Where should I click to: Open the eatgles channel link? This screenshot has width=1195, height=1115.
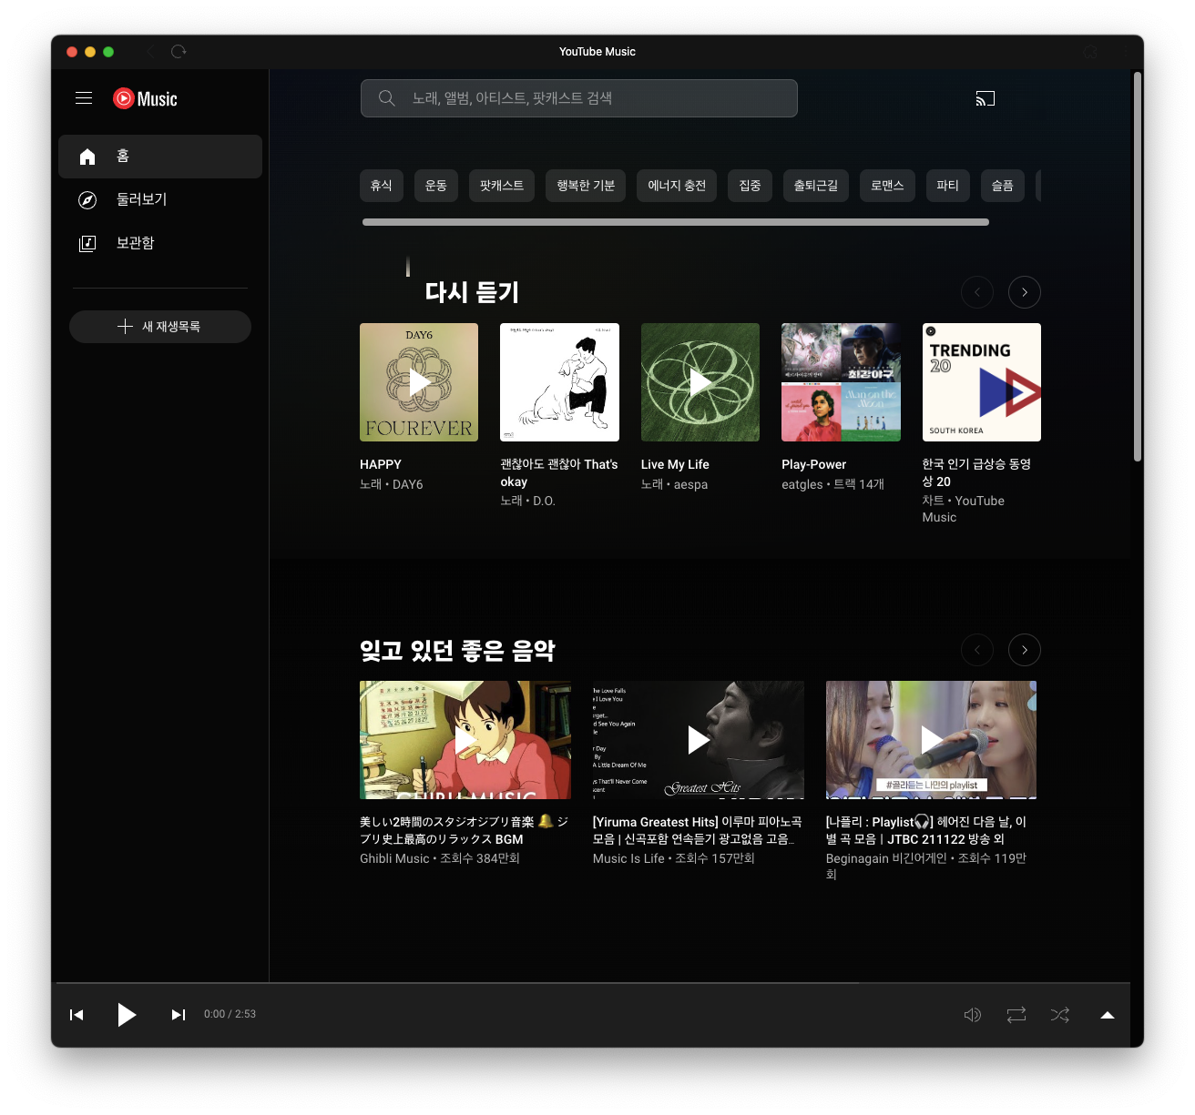click(802, 484)
